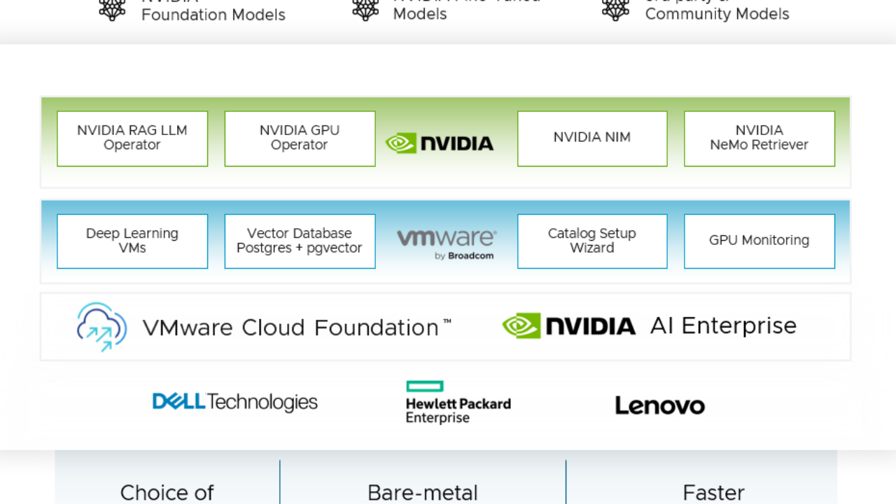Viewport: 896px width, 504px height.
Task: Click the Hewlett Packard Enterprise logo
Action: [458, 402]
